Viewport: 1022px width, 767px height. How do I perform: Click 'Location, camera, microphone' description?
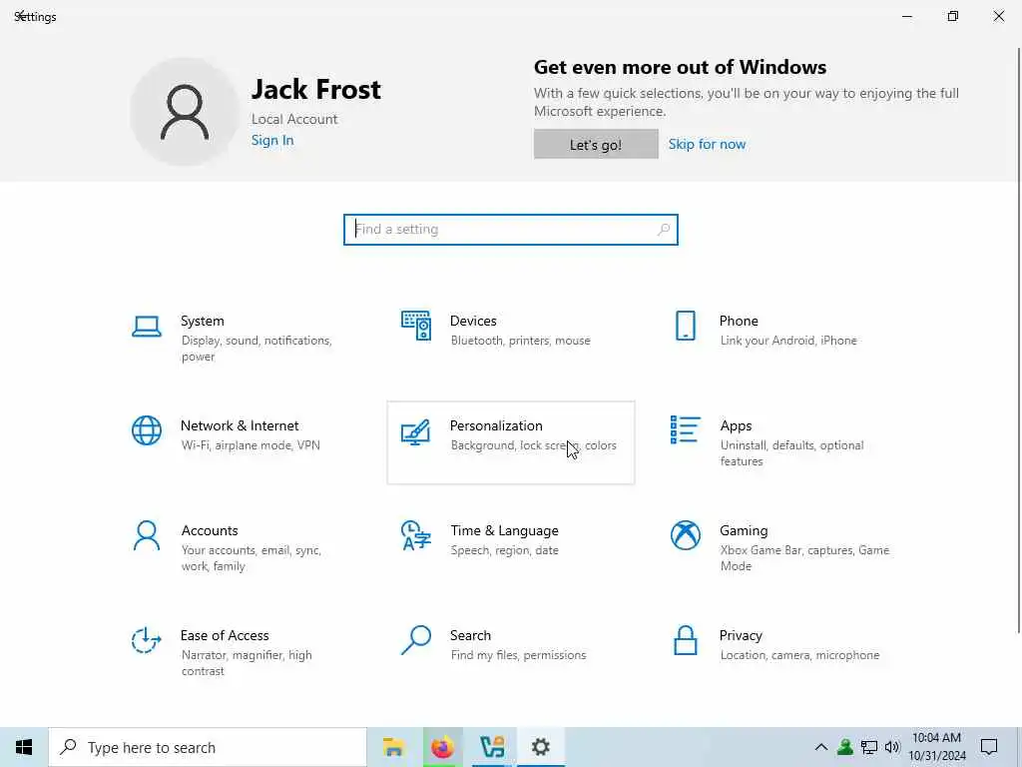pyautogui.click(x=799, y=655)
